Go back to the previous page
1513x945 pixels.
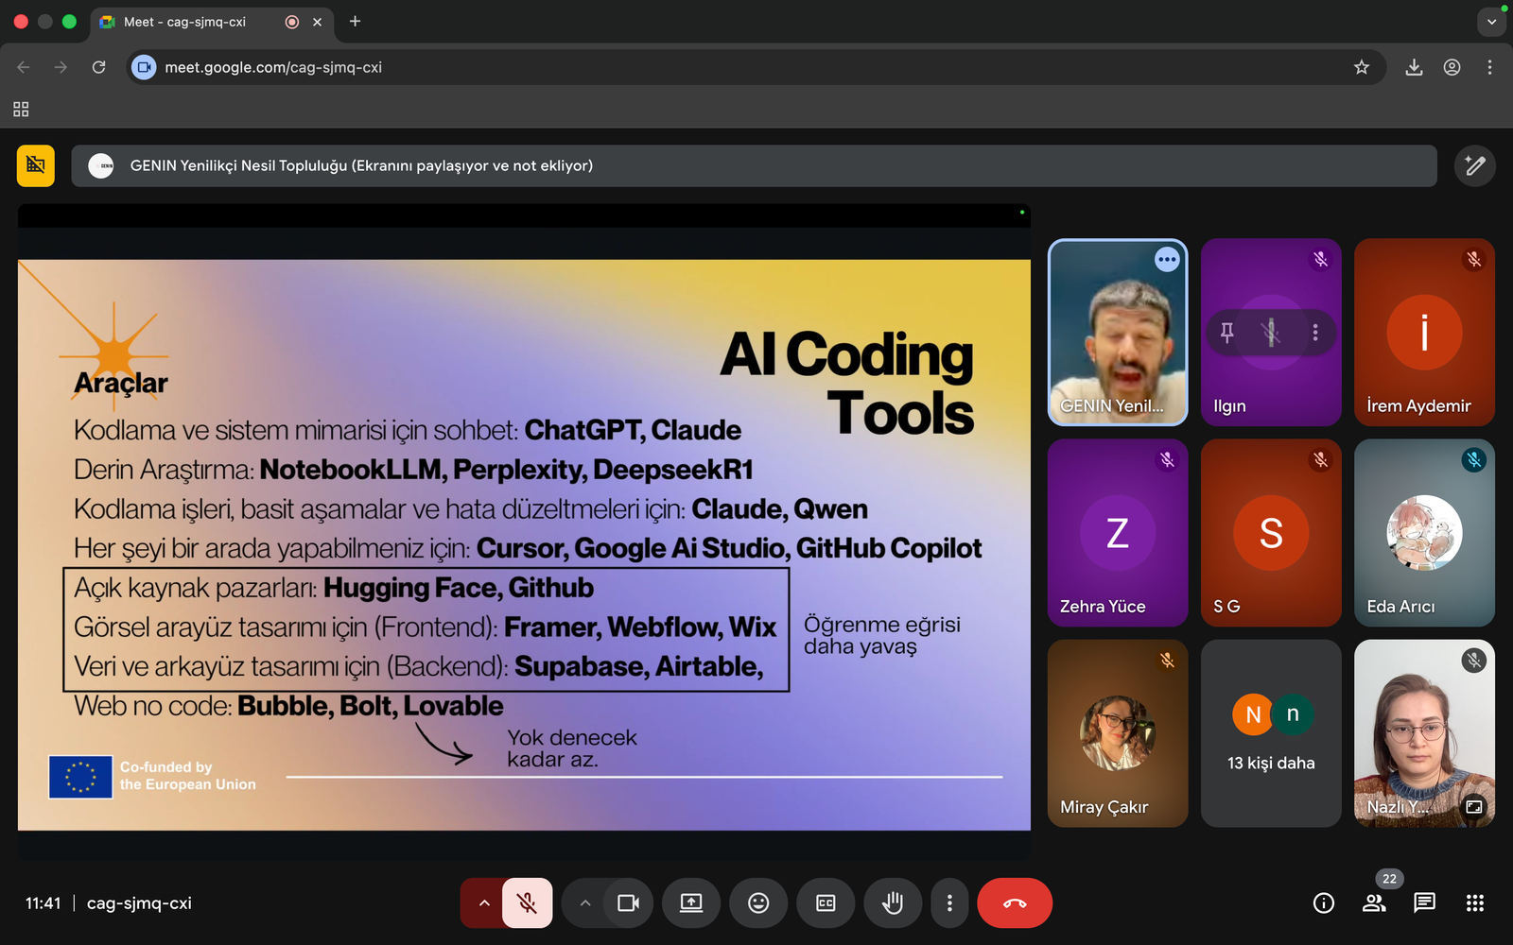[x=24, y=67]
